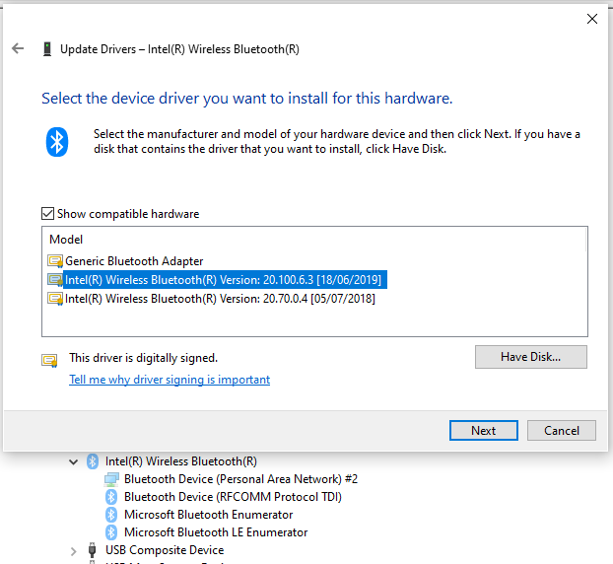Image resolution: width=613 pixels, height=564 pixels.
Task: Click 'This driver is digitally signed.' text
Action: [x=144, y=358]
